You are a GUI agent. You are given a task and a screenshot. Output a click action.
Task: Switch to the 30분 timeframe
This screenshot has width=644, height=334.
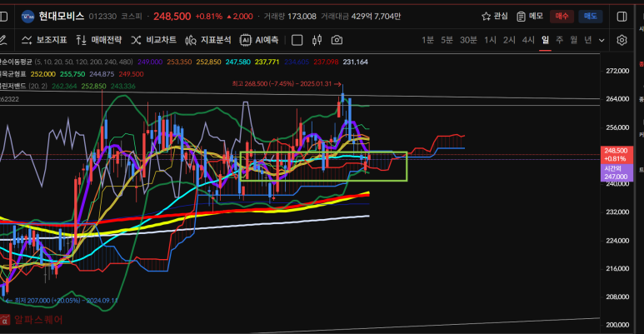(468, 40)
